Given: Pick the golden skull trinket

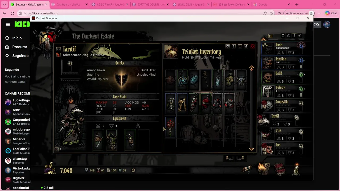Looking at the screenshot, I should click(x=229, y=80).
